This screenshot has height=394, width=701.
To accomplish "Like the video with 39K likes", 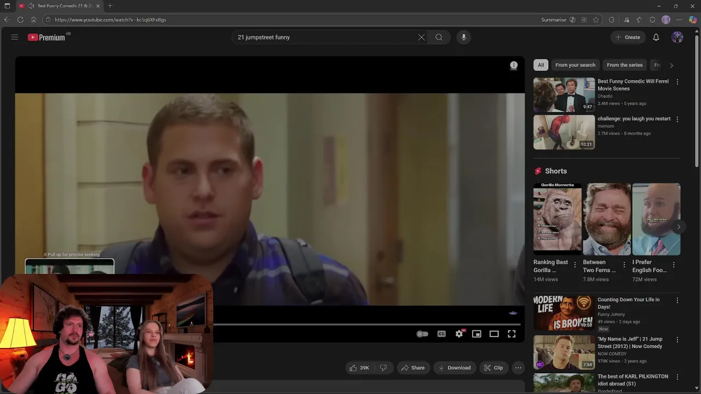I will 359,368.
